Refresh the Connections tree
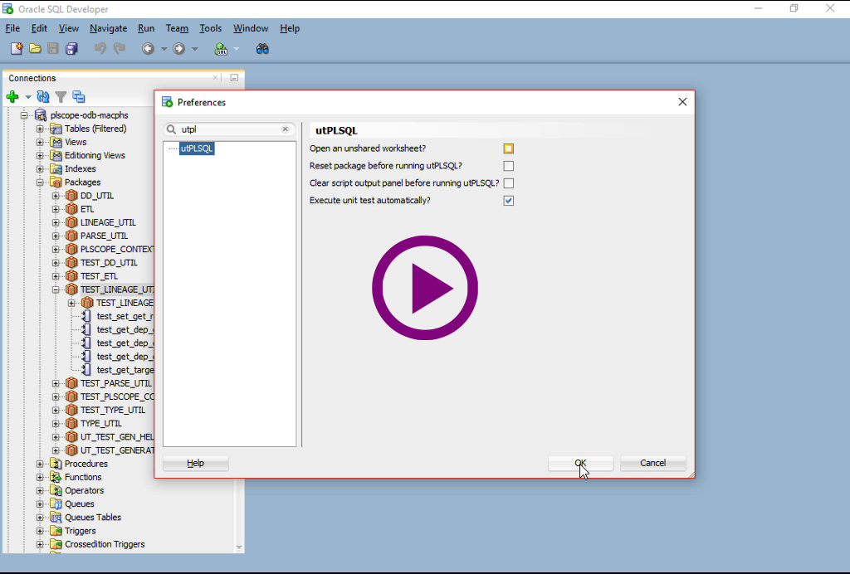 click(x=43, y=97)
